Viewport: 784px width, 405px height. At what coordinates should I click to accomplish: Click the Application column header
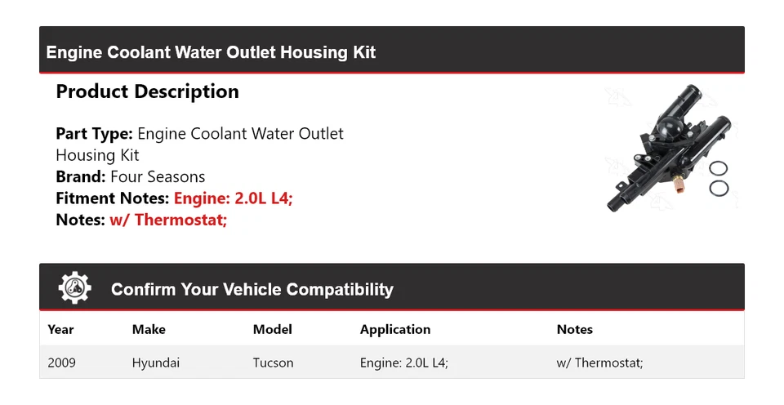pos(395,330)
